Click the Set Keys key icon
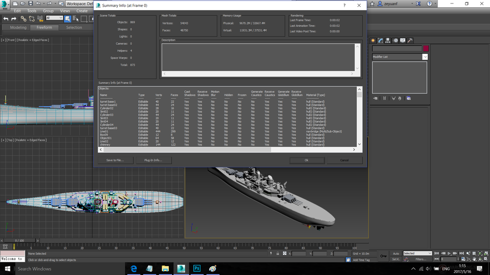 383,255
